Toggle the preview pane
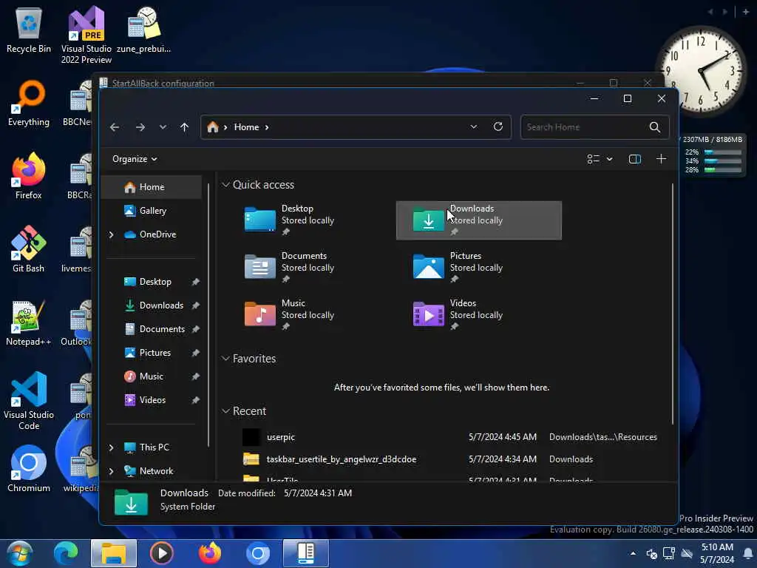 pos(635,159)
